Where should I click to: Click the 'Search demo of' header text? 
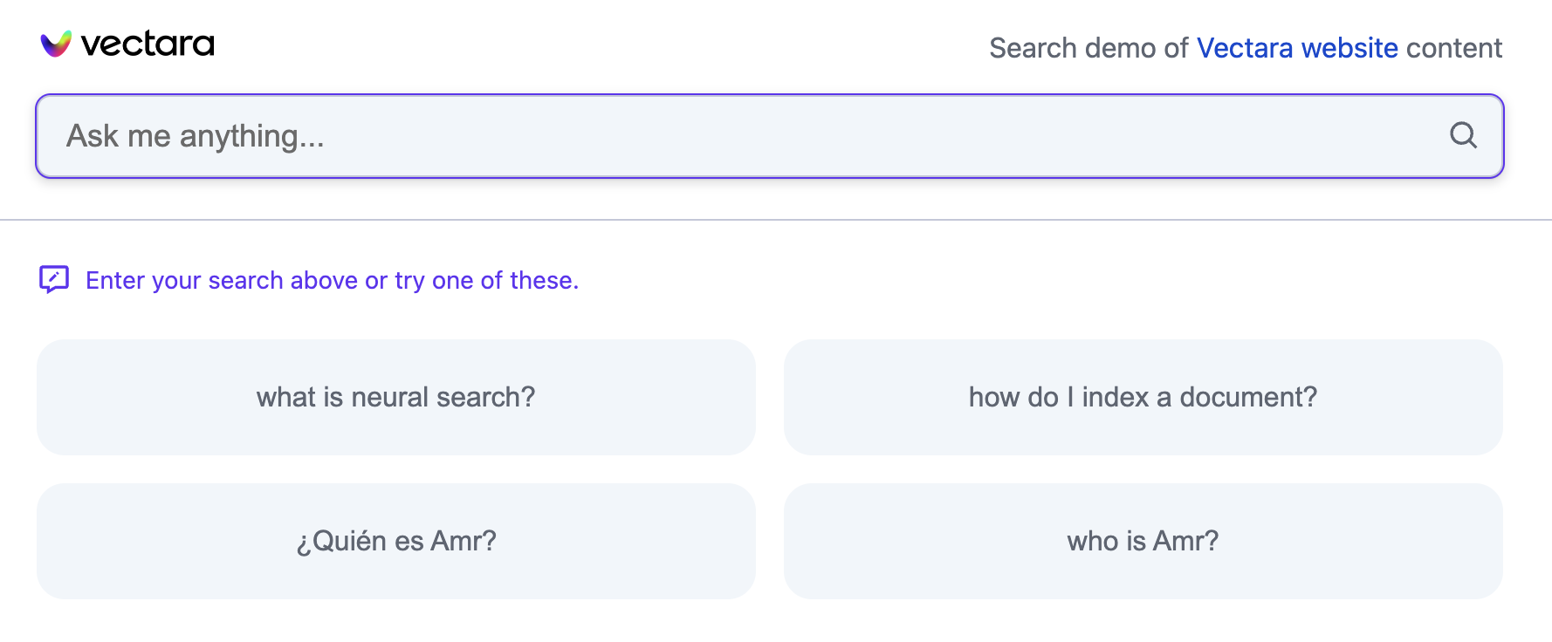(x=1088, y=48)
